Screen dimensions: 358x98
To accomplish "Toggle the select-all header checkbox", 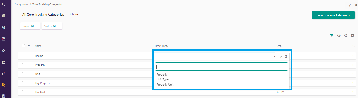I will (x=23, y=46).
